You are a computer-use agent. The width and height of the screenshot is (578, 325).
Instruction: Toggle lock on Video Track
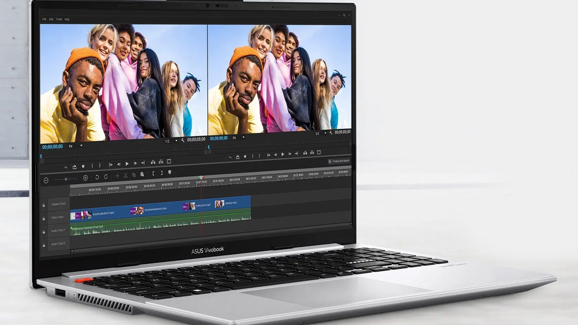[44, 218]
